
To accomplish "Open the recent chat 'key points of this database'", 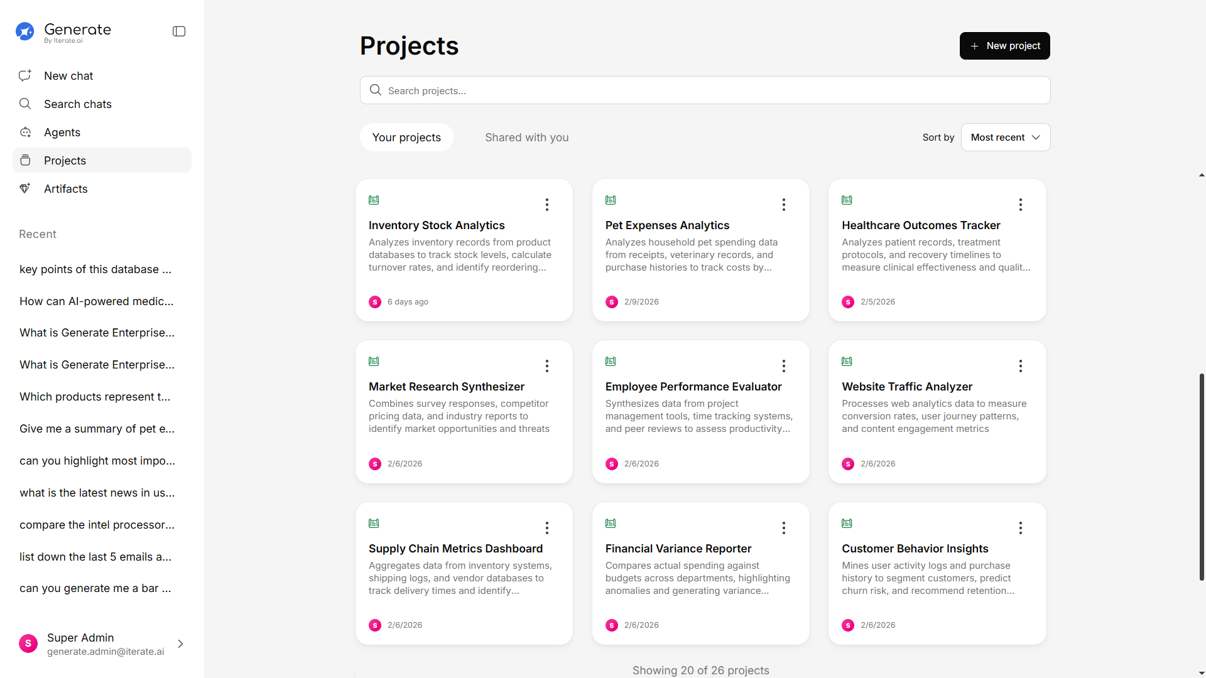I will point(95,269).
